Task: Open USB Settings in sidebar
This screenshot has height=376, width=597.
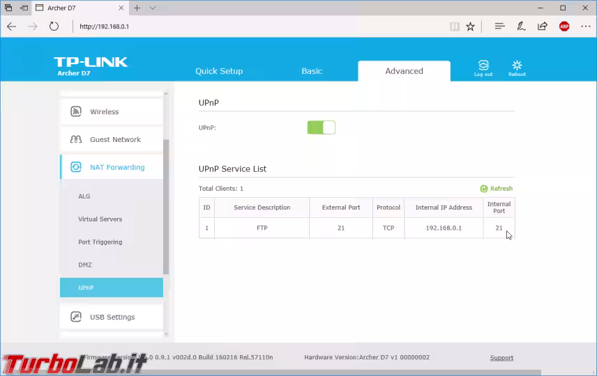Action: 112,317
